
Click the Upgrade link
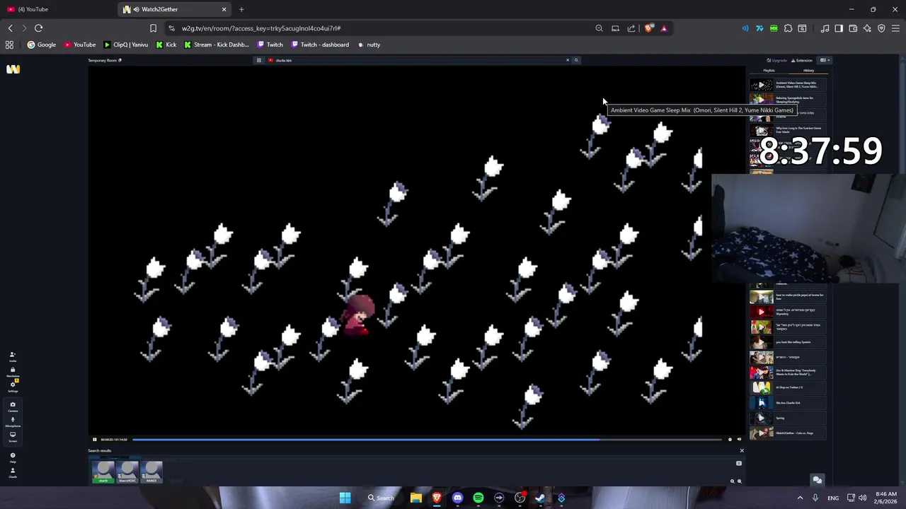tap(777, 60)
